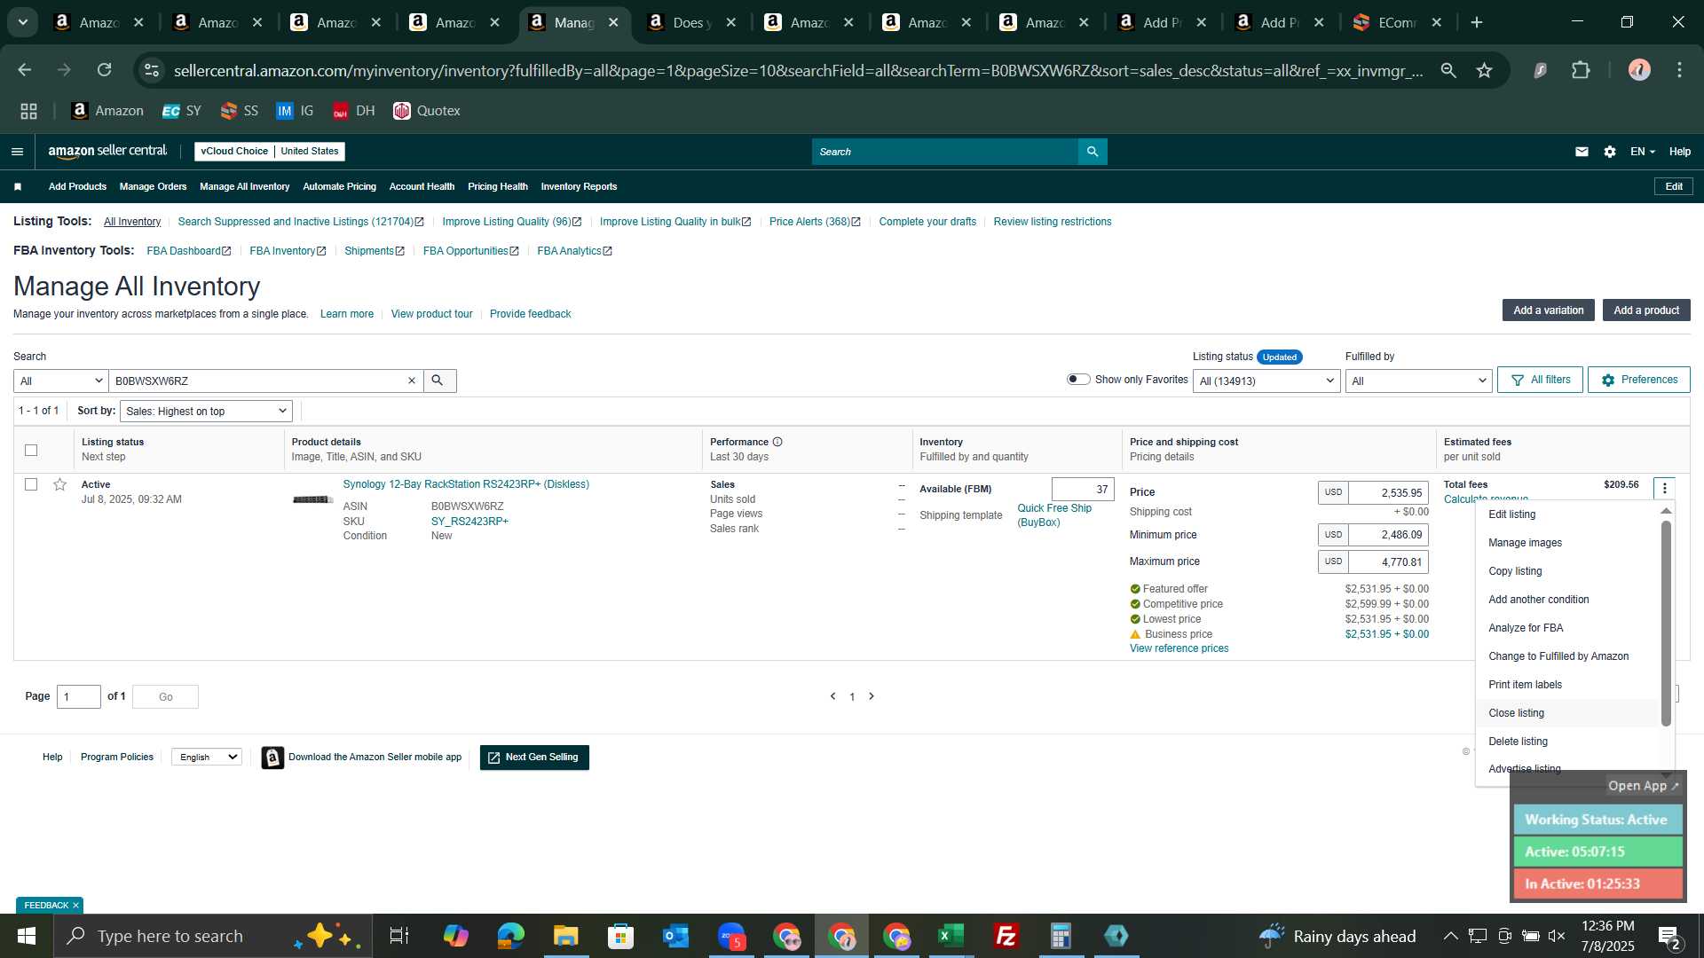Open Price Alerts (368) link
This screenshot has width=1704, height=958.
point(815,222)
